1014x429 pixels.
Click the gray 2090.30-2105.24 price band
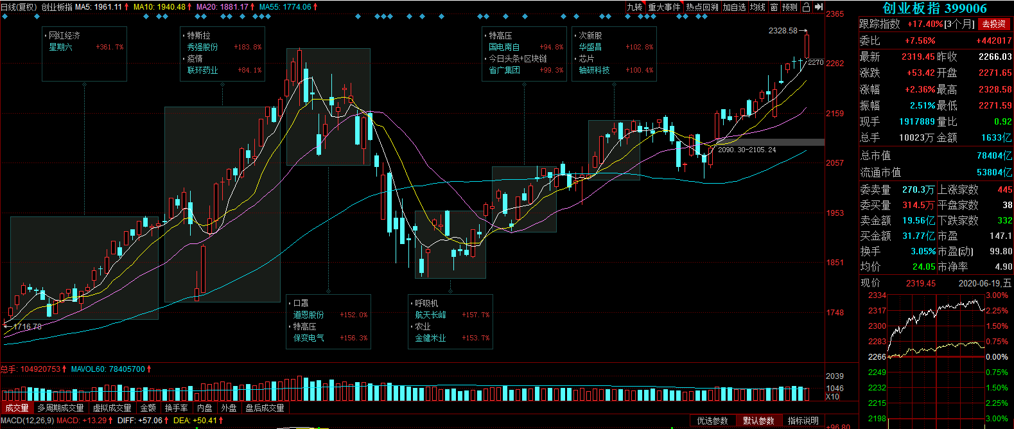(771, 142)
